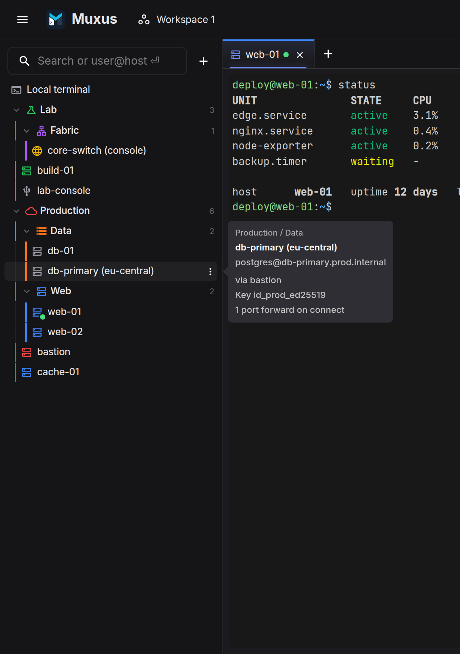
Task: Click the Data stack icon
Action: pos(42,231)
